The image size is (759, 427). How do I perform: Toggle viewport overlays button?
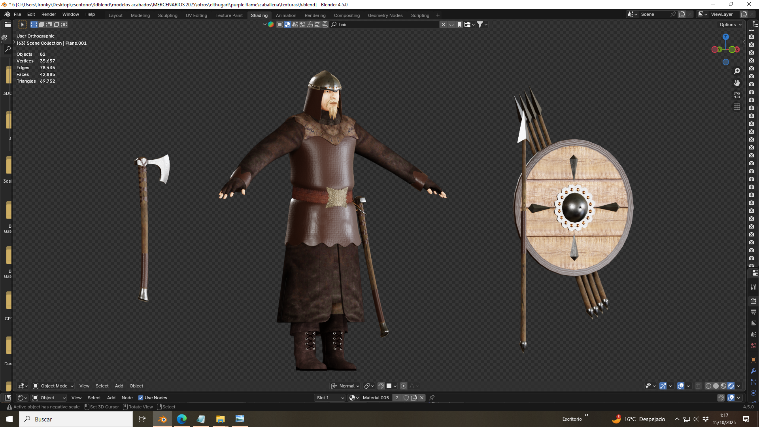(681, 386)
